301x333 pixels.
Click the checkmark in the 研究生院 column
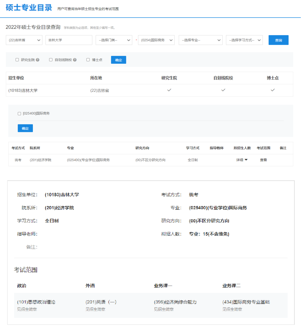(x=169, y=90)
